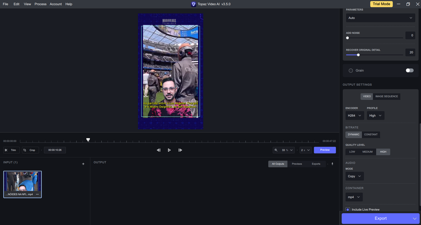Select Constant bitrate
Screen dimensions: 421x225
(x=371, y=135)
